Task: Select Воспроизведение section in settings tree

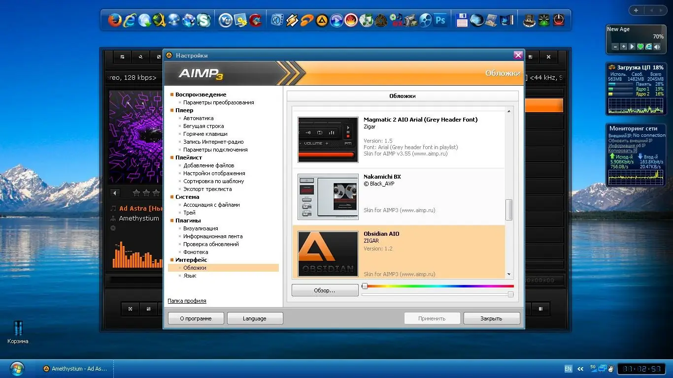Action: point(201,94)
